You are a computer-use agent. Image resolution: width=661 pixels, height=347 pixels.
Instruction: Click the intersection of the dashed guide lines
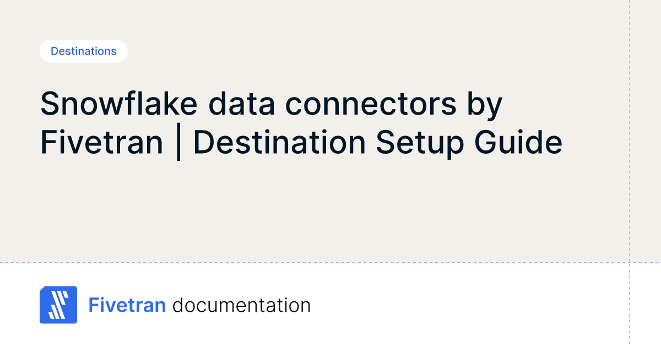(630, 262)
